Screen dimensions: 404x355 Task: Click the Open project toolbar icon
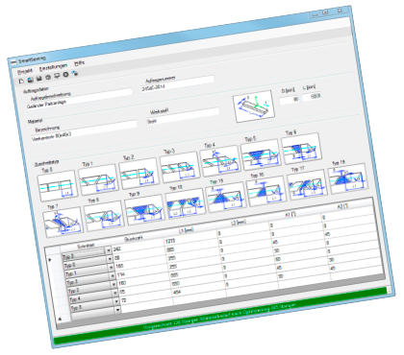click(31, 80)
